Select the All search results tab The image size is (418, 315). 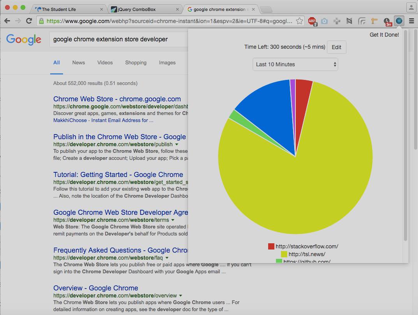coord(56,62)
